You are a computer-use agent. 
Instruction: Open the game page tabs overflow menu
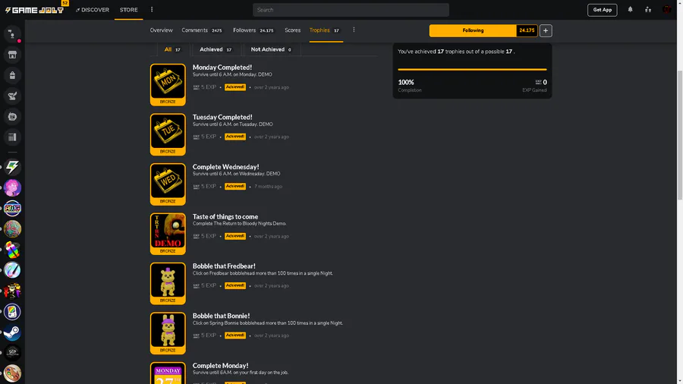pyautogui.click(x=354, y=30)
